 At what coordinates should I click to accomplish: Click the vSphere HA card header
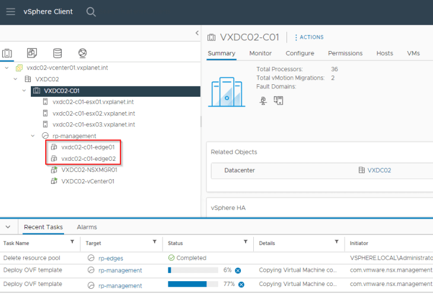(228, 208)
